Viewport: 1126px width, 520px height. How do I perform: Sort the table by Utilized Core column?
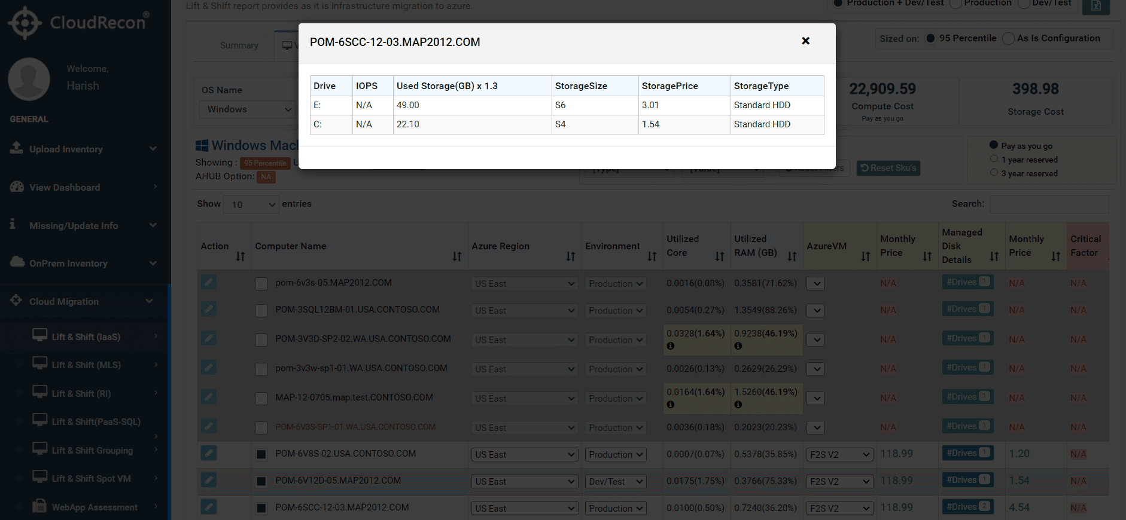(720, 256)
